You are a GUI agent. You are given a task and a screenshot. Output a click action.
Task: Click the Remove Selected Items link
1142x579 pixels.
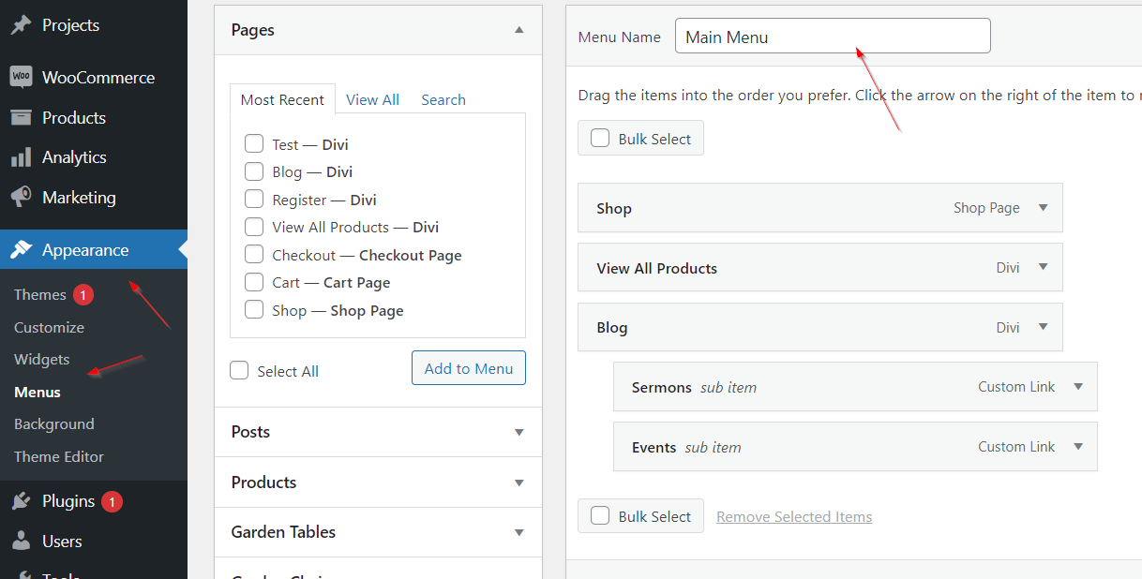point(793,517)
